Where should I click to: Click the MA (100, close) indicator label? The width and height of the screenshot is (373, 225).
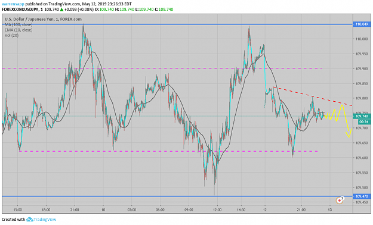19,24
